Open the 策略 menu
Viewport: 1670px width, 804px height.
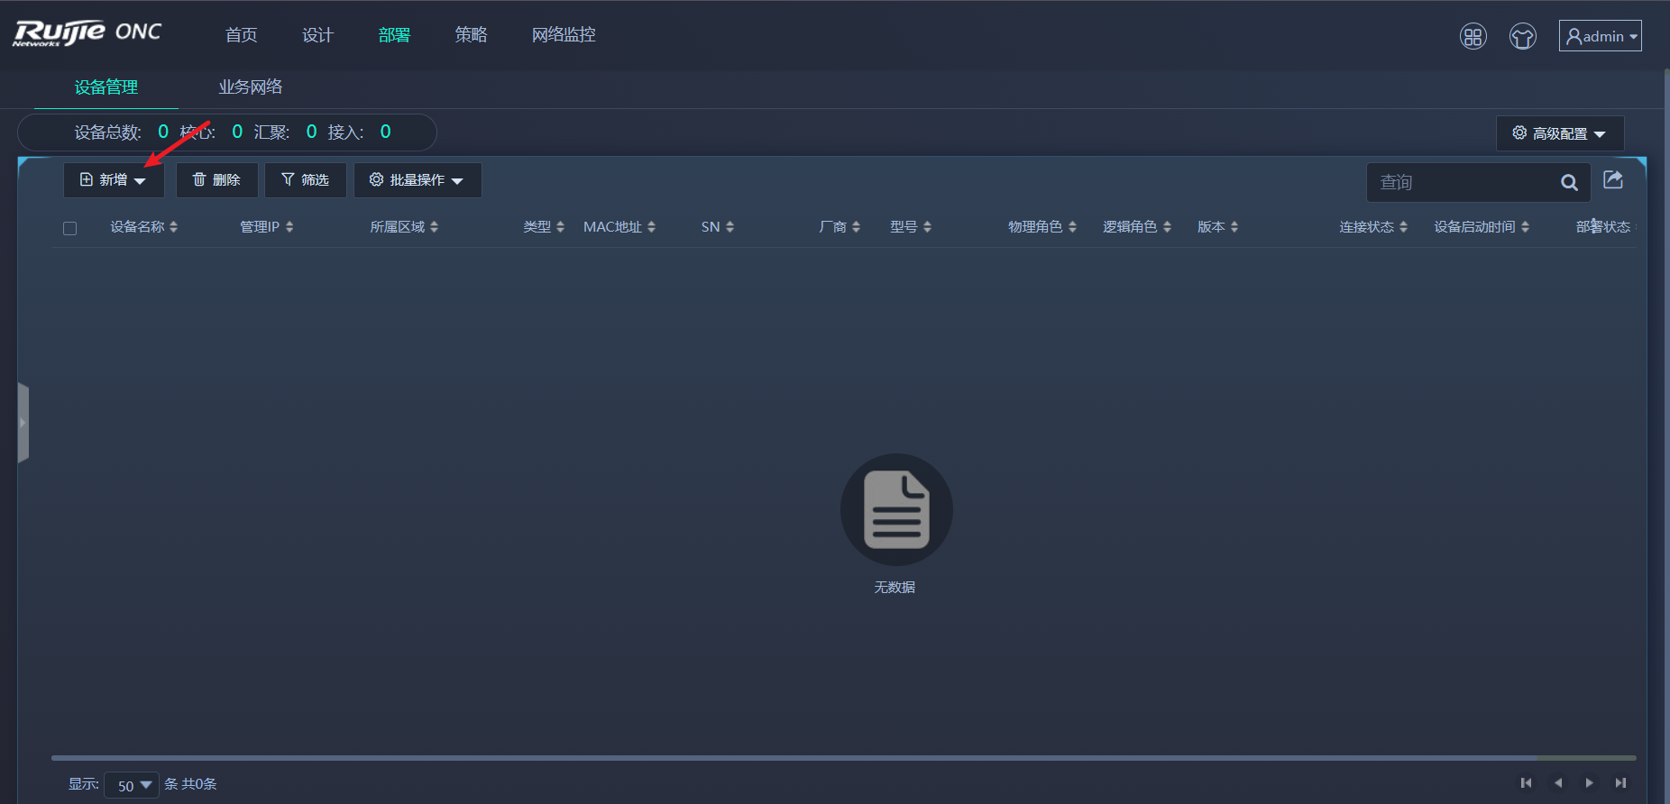tap(472, 34)
